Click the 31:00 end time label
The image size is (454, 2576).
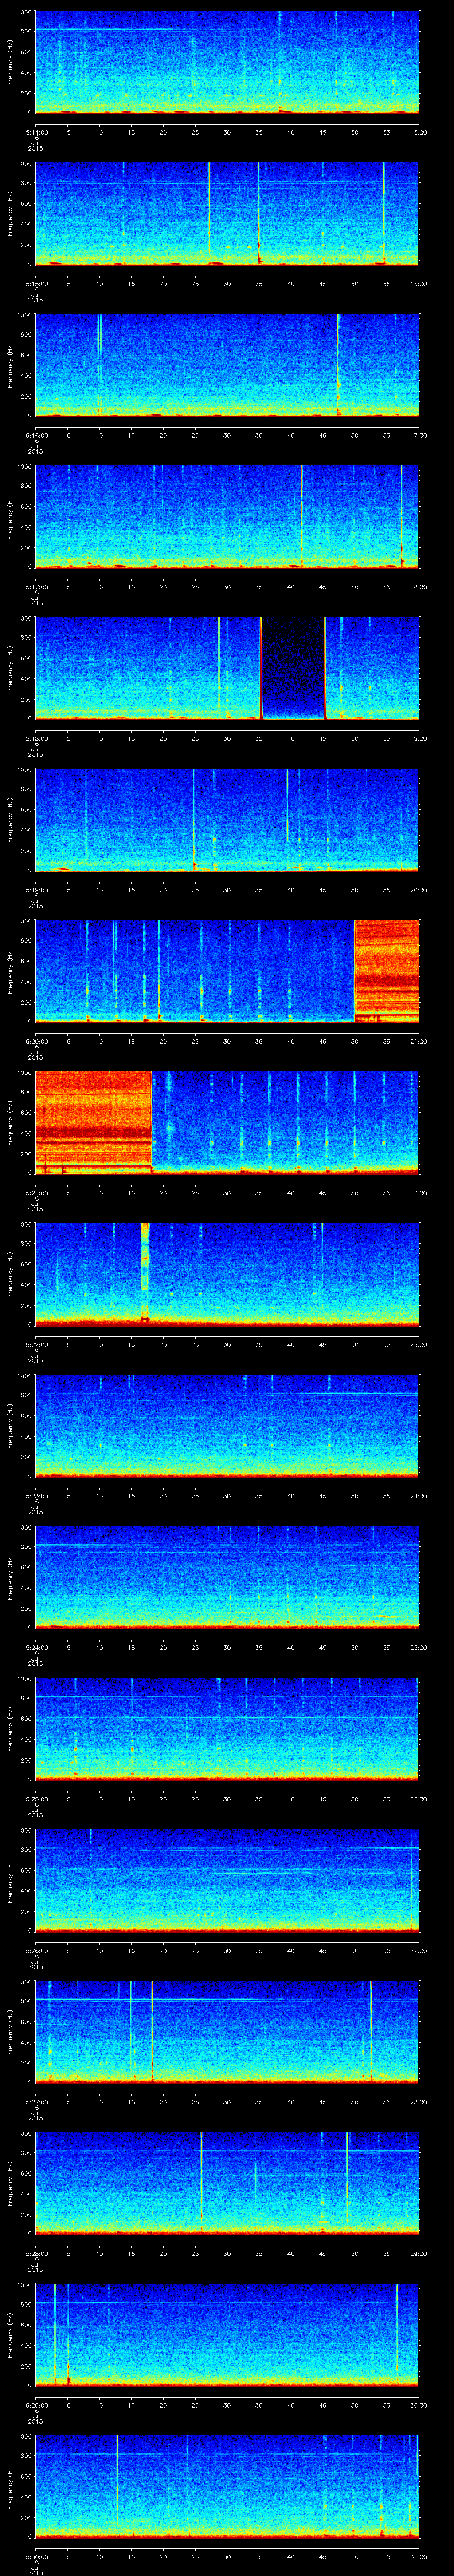[x=418, y=2556]
